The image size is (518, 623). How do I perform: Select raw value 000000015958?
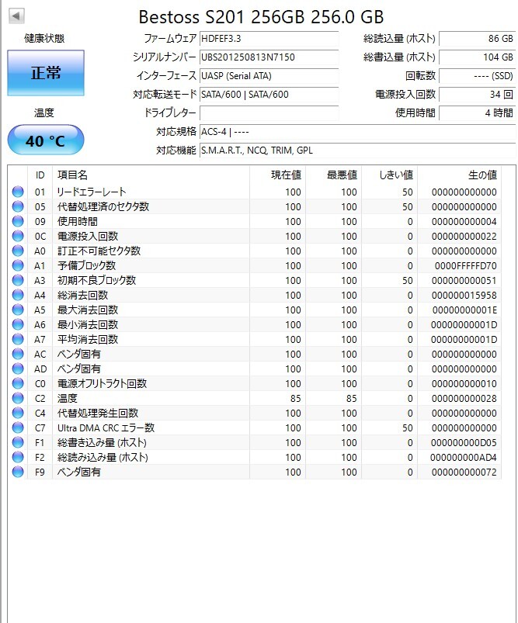464,296
